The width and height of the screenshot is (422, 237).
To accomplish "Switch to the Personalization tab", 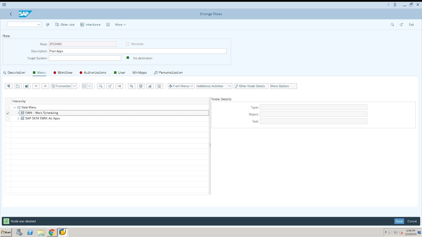I will (168, 73).
